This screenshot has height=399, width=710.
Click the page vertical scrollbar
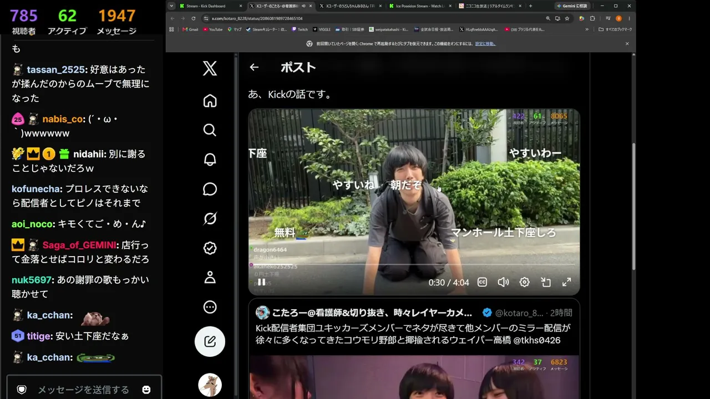(633, 206)
